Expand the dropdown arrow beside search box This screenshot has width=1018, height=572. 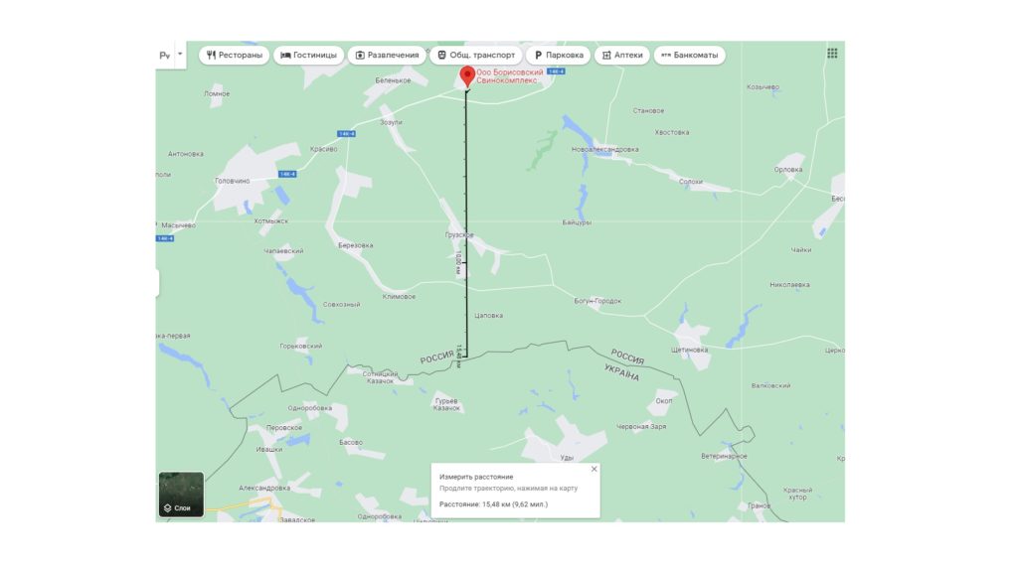pos(180,55)
